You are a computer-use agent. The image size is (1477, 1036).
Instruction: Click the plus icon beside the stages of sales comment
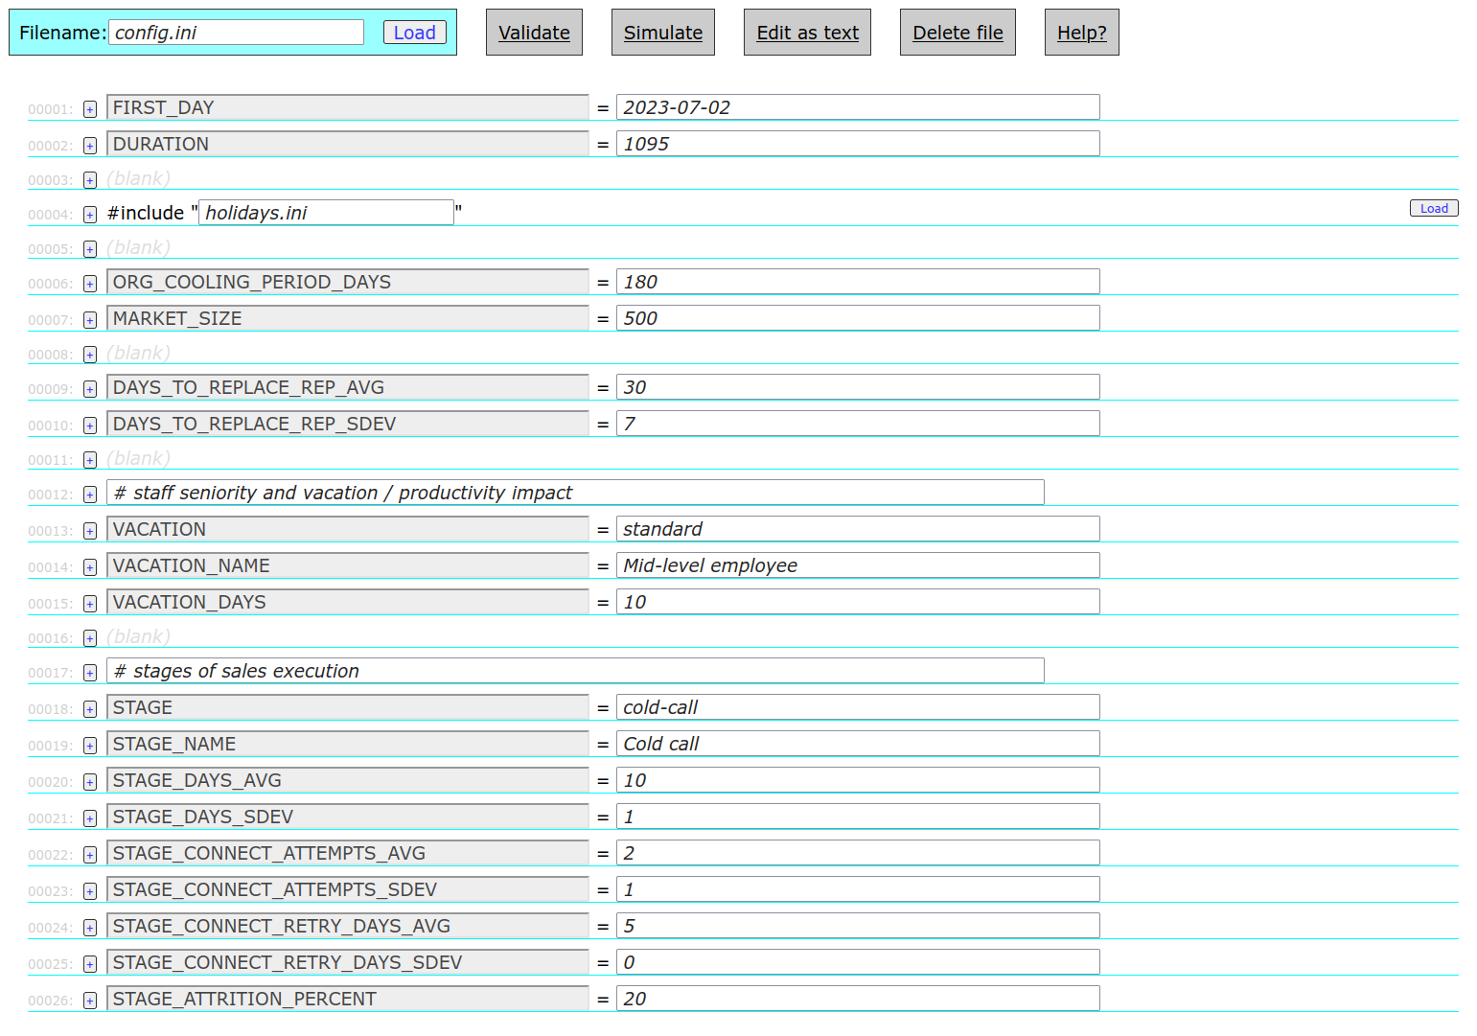click(x=90, y=673)
